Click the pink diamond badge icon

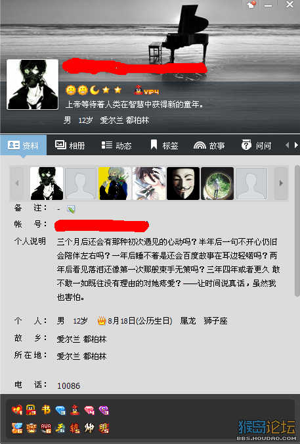[89, 410]
